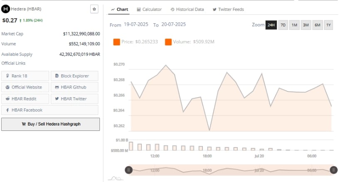The image size is (343, 182).
Task: Set chart zoom to 1M
Action: (x=294, y=25)
